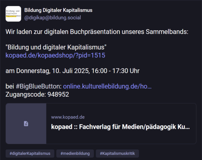Open the online.kulturellebildung.de meeting link
Viewport: 202px width, 160px height.
[x=107, y=86]
